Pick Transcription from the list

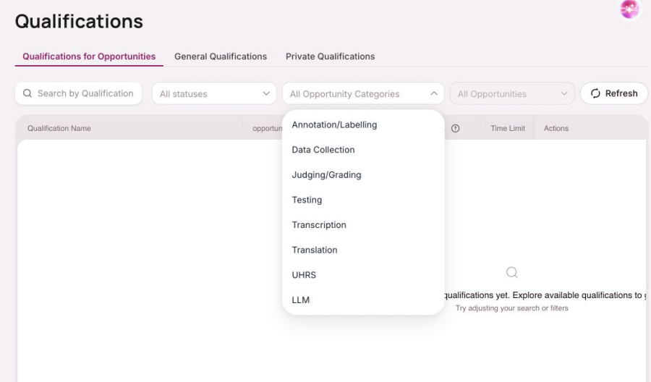coord(363,224)
